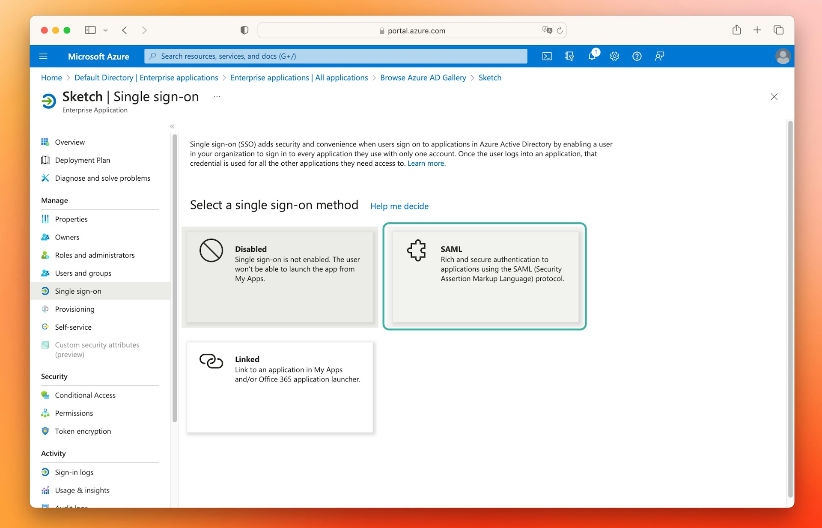Click the Properties icon in Manage
This screenshot has height=528, width=822.
tap(45, 219)
